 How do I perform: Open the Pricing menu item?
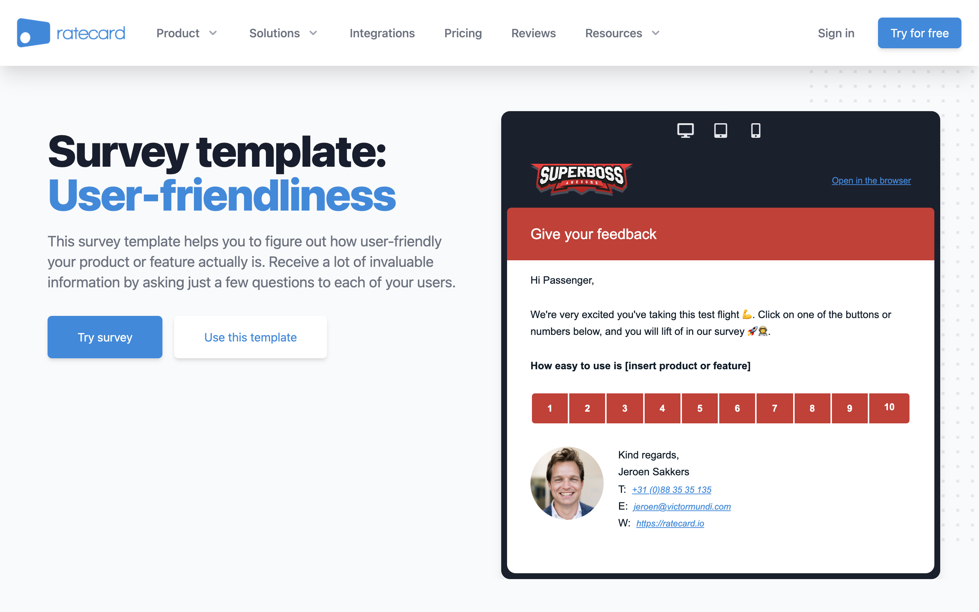463,33
